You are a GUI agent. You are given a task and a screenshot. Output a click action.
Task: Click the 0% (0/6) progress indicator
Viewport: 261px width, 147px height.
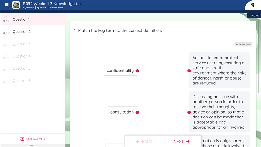pyautogui.click(x=255, y=15)
